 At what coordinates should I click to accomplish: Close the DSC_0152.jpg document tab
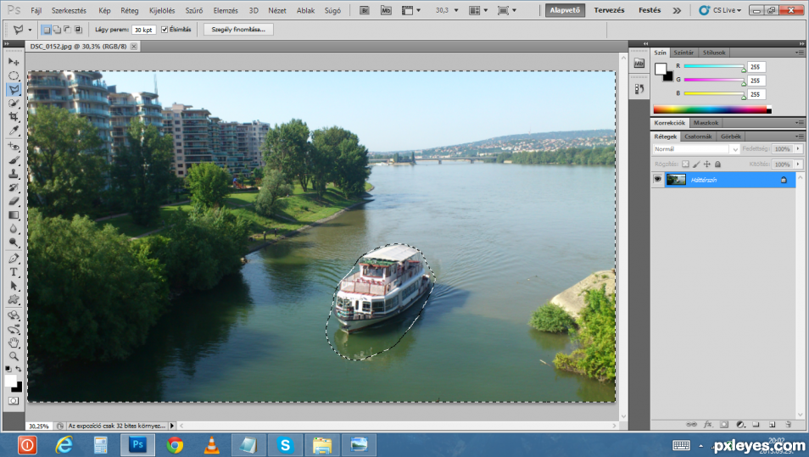134,47
